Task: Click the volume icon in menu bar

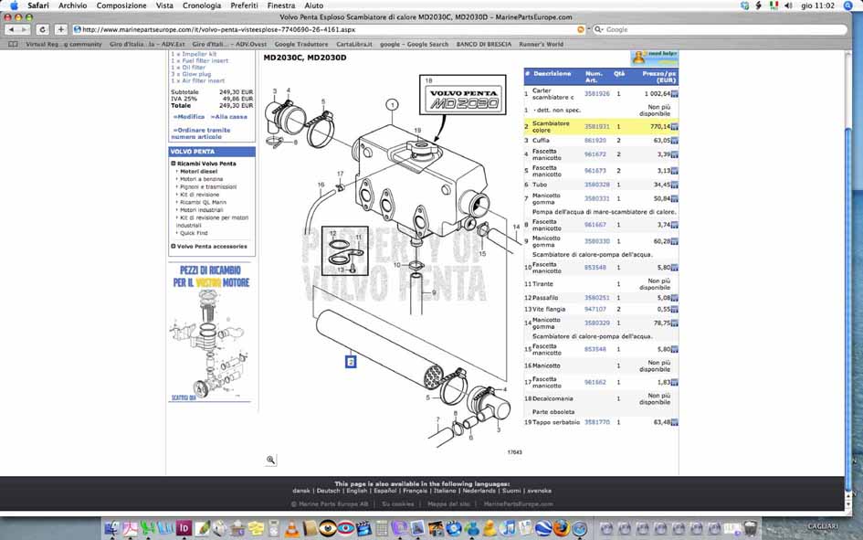Action: [x=788, y=5]
